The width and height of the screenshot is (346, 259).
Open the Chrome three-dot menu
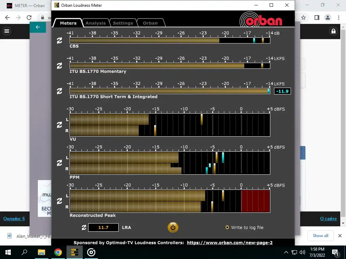pyautogui.click(x=339, y=18)
